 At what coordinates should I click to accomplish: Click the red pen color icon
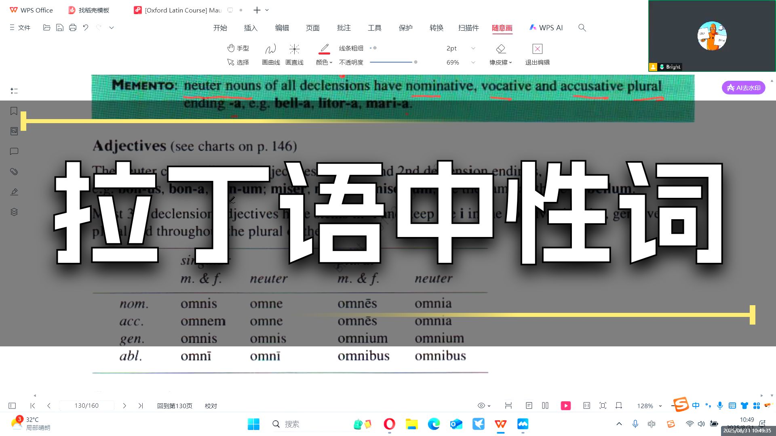point(324,49)
